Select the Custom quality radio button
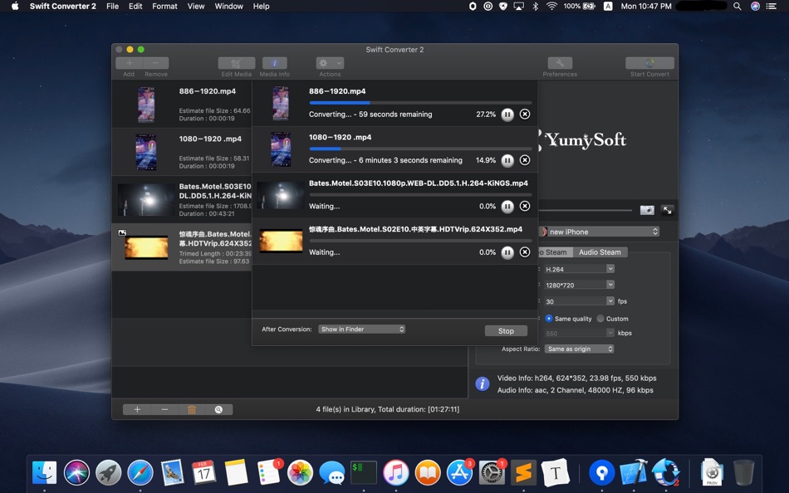789x493 pixels. [x=601, y=319]
